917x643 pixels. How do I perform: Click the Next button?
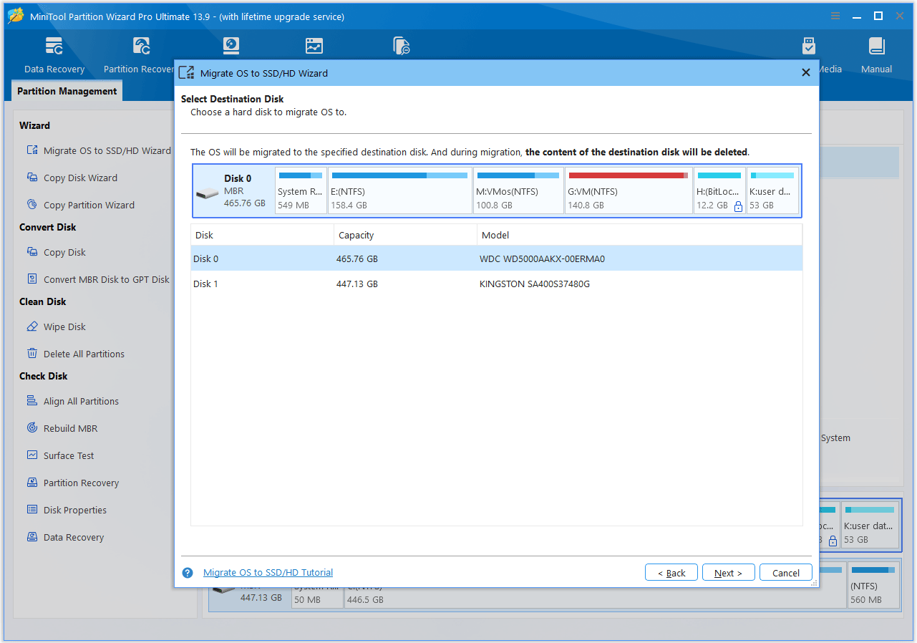tap(729, 573)
